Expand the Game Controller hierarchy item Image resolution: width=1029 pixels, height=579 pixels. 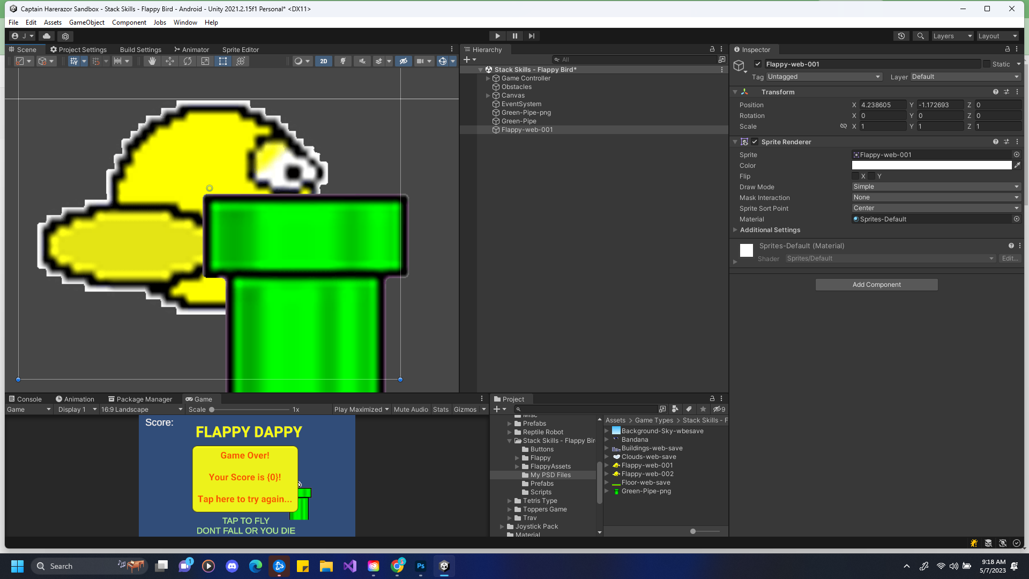(488, 78)
